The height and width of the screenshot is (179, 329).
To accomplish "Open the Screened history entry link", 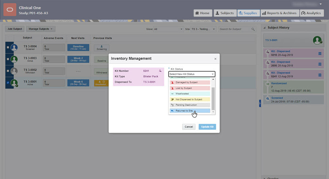I will tap(277, 98).
